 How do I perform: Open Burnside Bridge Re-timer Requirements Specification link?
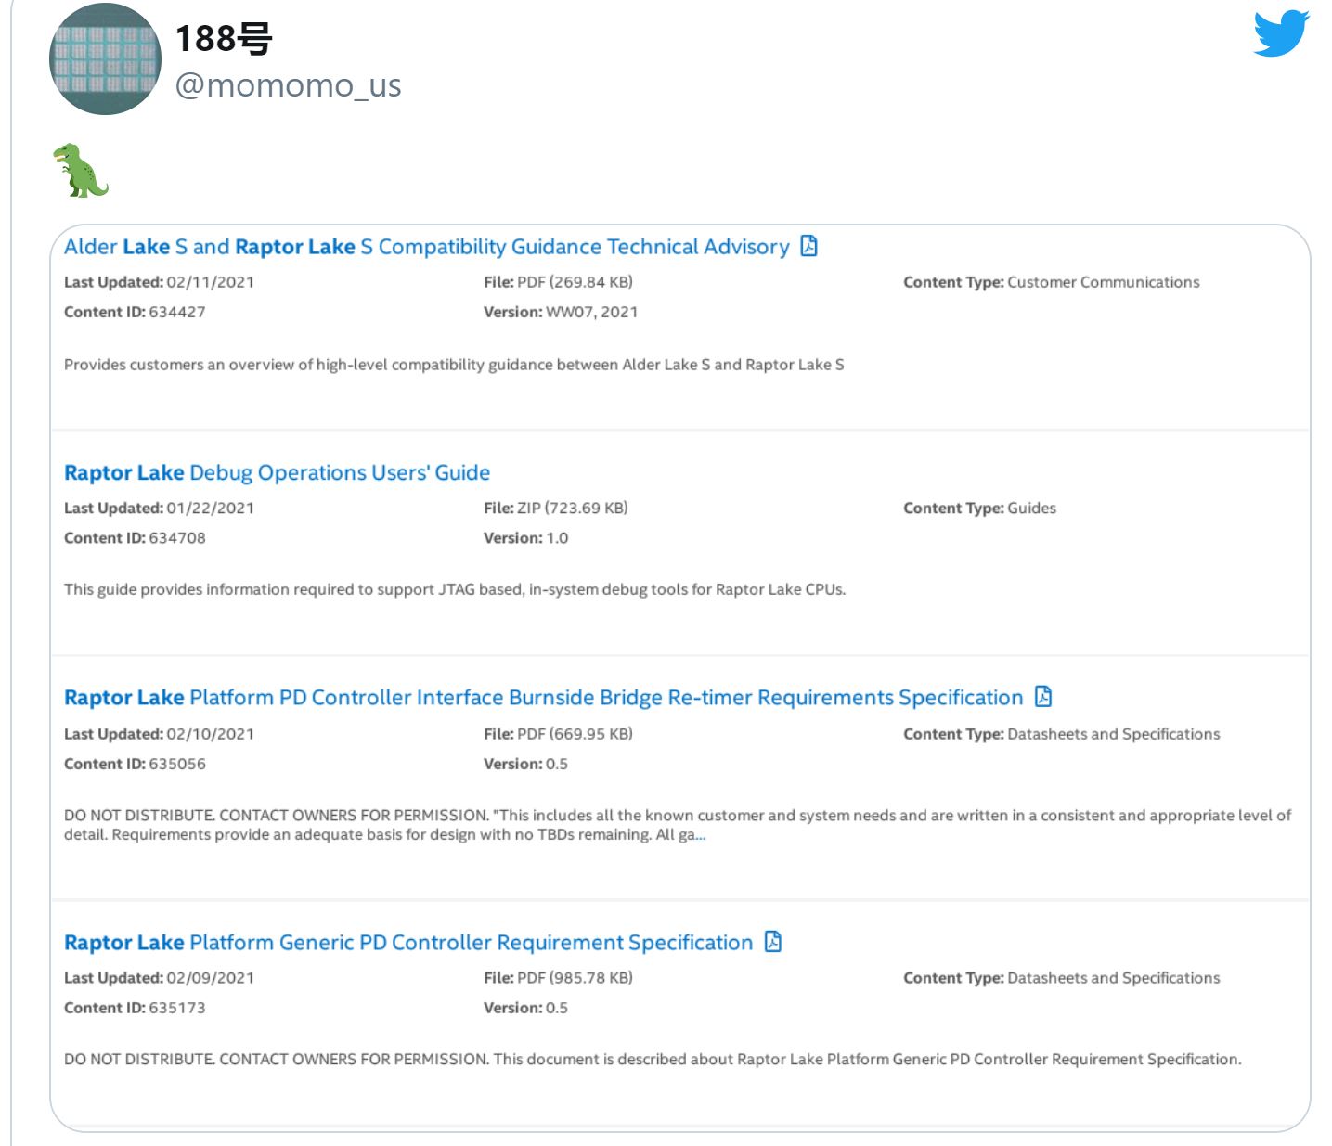(543, 698)
